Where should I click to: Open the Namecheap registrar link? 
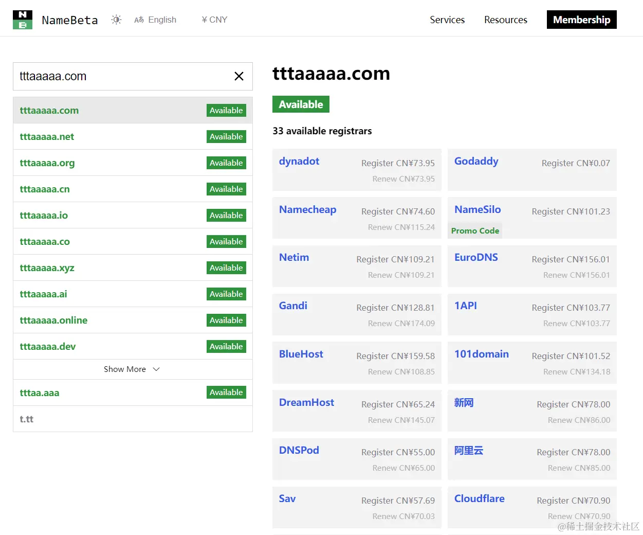[x=307, y=209]
